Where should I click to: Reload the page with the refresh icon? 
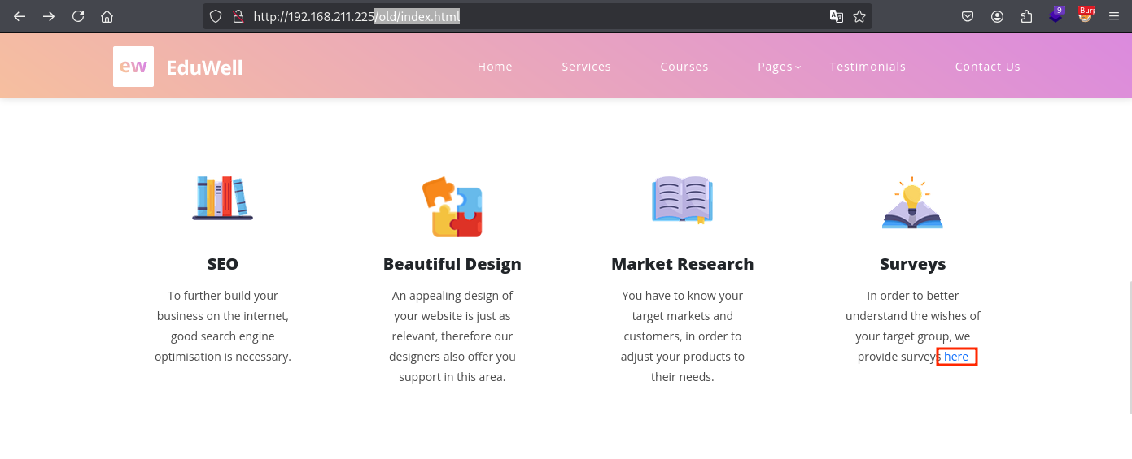click(78, 16)
